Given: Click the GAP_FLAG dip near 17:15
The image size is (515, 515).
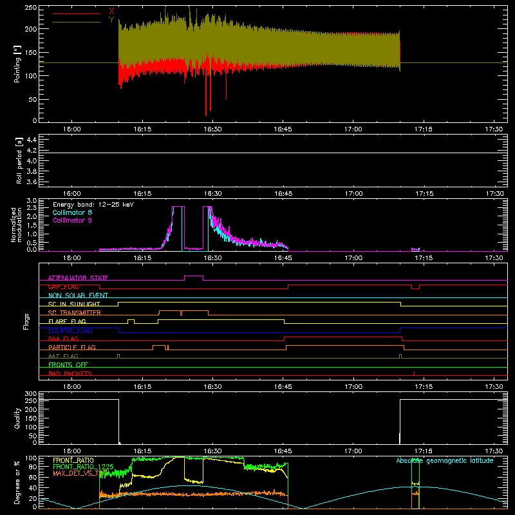Looking at the screenshot, I should click(x=415, y=287).
